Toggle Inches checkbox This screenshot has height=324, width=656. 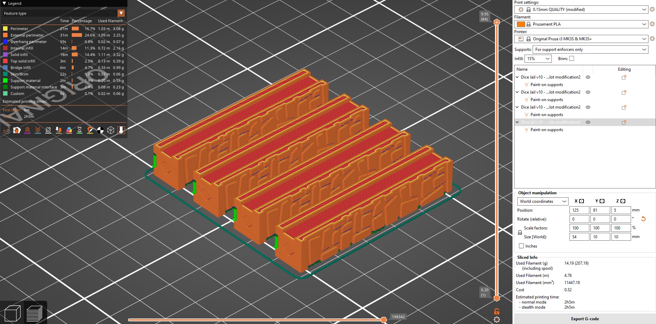pyautogui.click(x=521, y=246)
